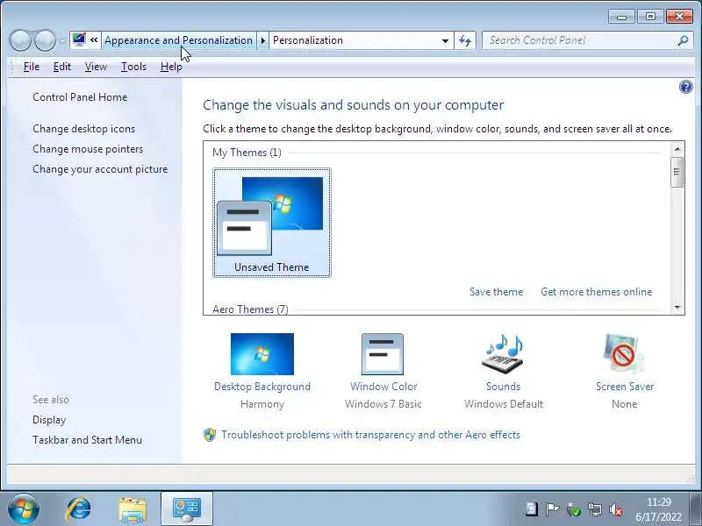The image size is (702, 526).
Task: Click the safely remove hardware tray icon
Action: pyautogui.click(x=574, y=509)
